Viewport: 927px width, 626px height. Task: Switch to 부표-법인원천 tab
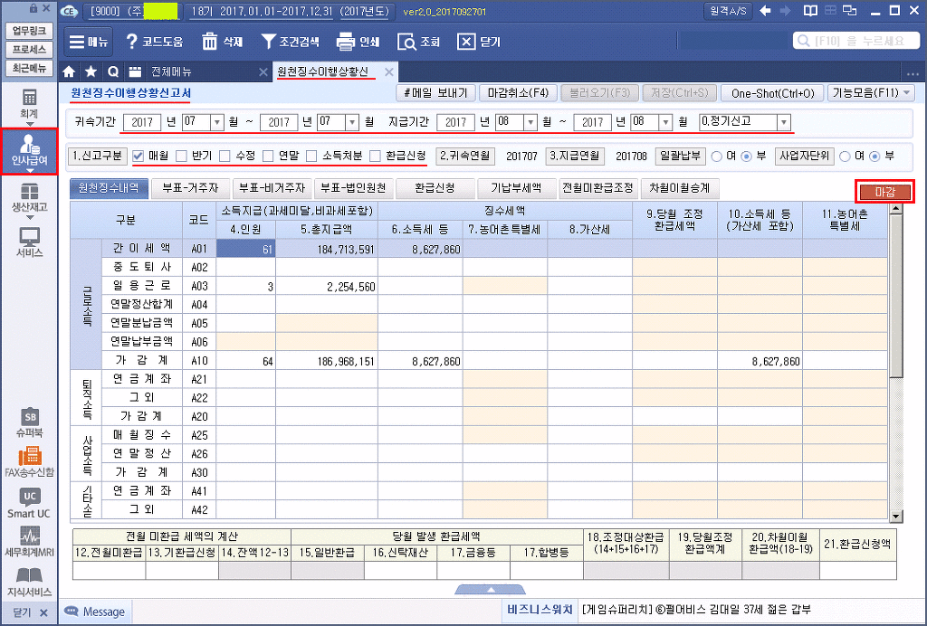(x=353, y=188)
